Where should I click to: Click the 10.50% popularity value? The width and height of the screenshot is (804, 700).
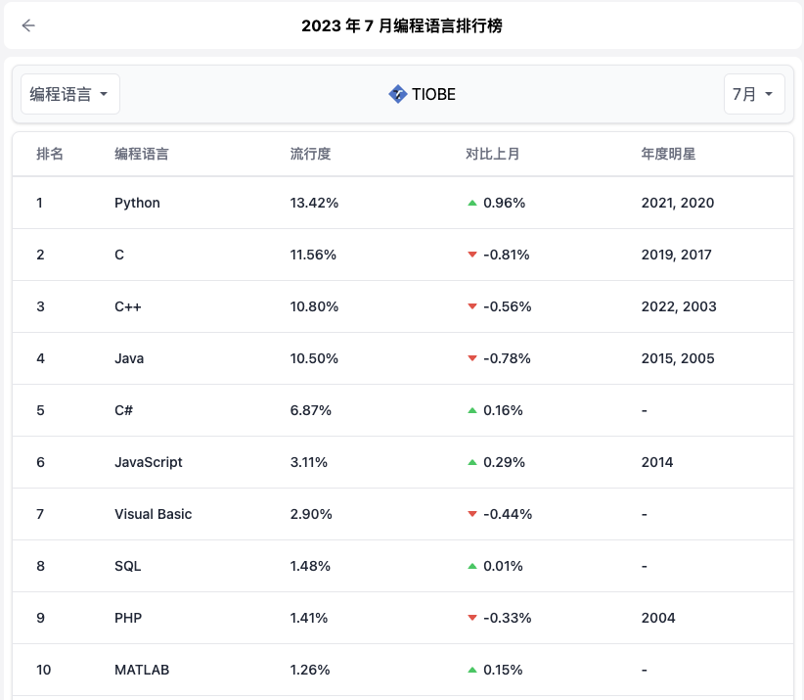point(314,358)
